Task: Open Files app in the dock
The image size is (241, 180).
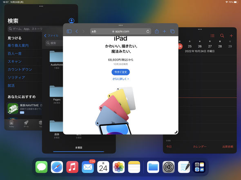Action: pos(153,167)
